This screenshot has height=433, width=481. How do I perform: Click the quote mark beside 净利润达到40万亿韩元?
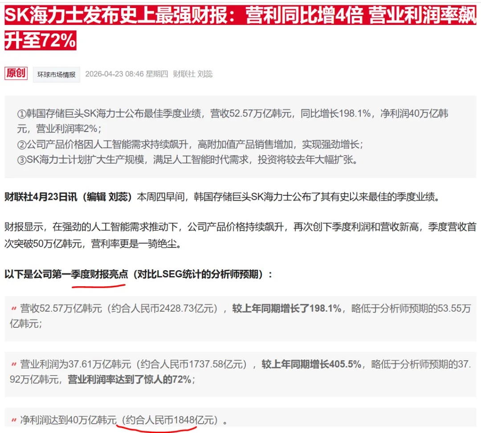pos(14,420)
